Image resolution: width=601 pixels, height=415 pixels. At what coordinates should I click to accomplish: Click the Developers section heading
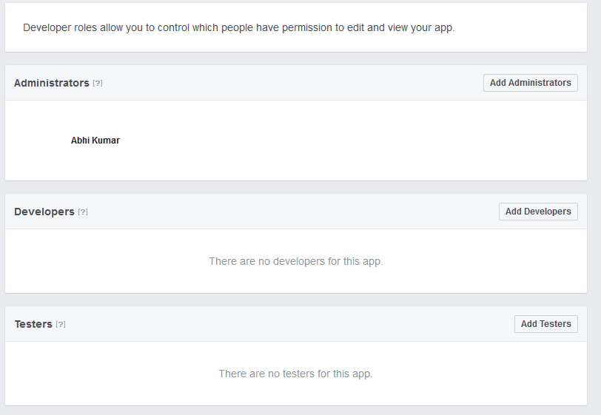click(x=44, y=212)
